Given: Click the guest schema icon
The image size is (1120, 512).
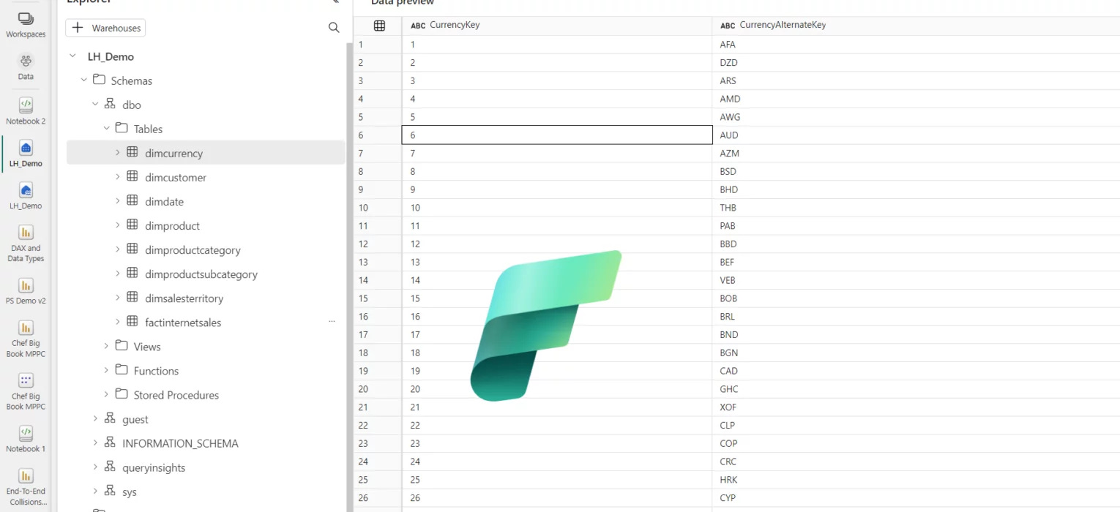Looking at the screenshot, I should 110,418.
